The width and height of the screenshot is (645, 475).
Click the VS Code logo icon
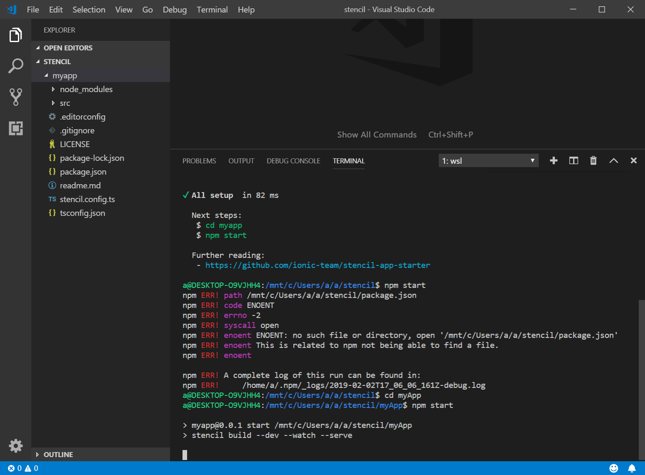[x=12, y=9]
